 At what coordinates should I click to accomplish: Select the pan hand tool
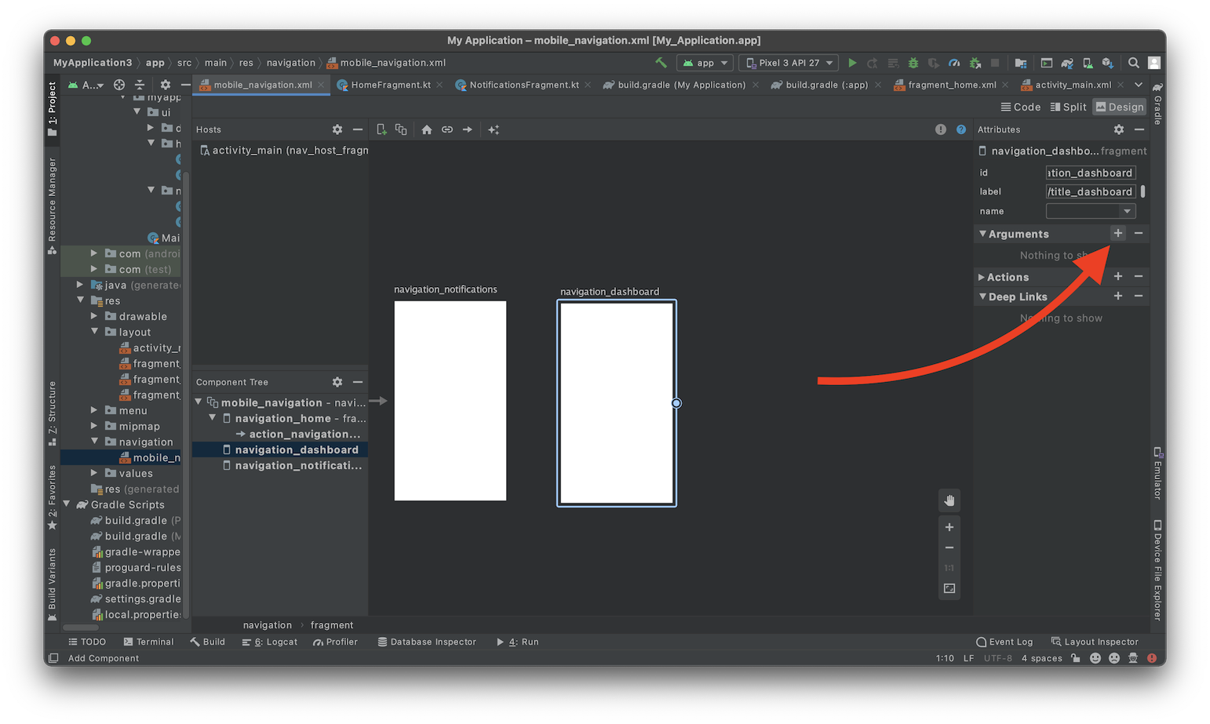[x=949, y=500]
